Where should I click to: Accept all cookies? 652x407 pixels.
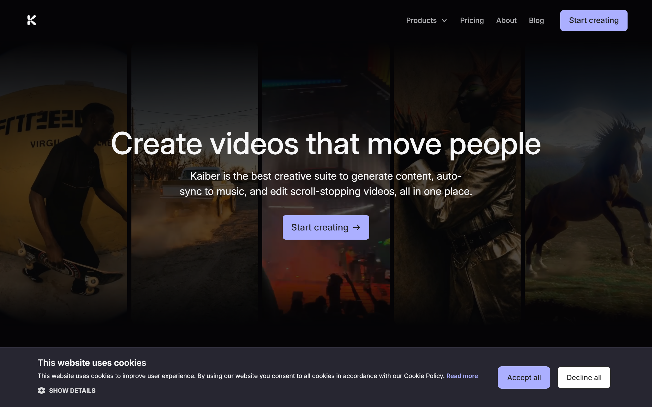524,377
